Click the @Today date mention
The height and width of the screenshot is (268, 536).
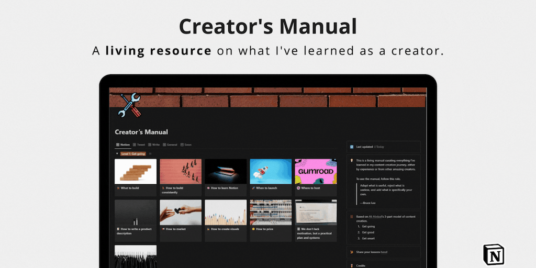[379, 147]
